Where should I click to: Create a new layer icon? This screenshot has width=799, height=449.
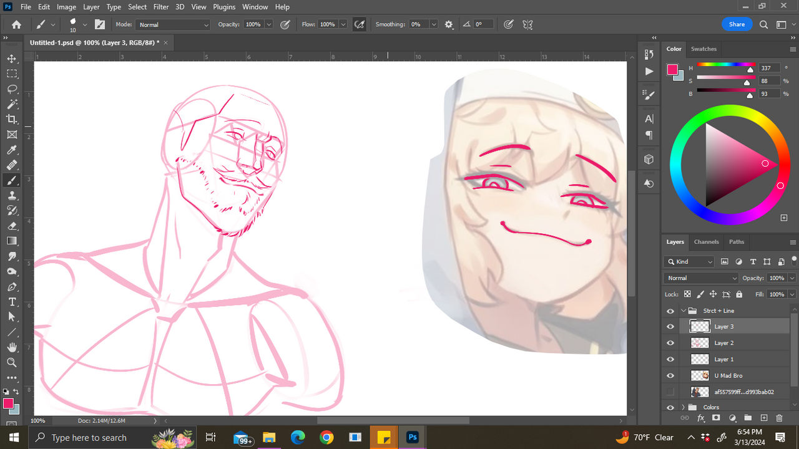[x=763, y=418]
